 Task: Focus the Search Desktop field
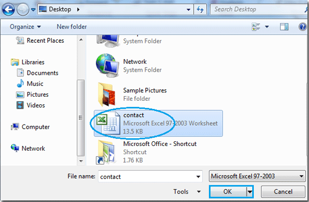(258, 9)
